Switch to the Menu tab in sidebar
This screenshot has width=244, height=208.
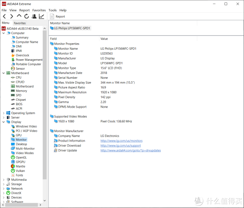click(6, 23)
